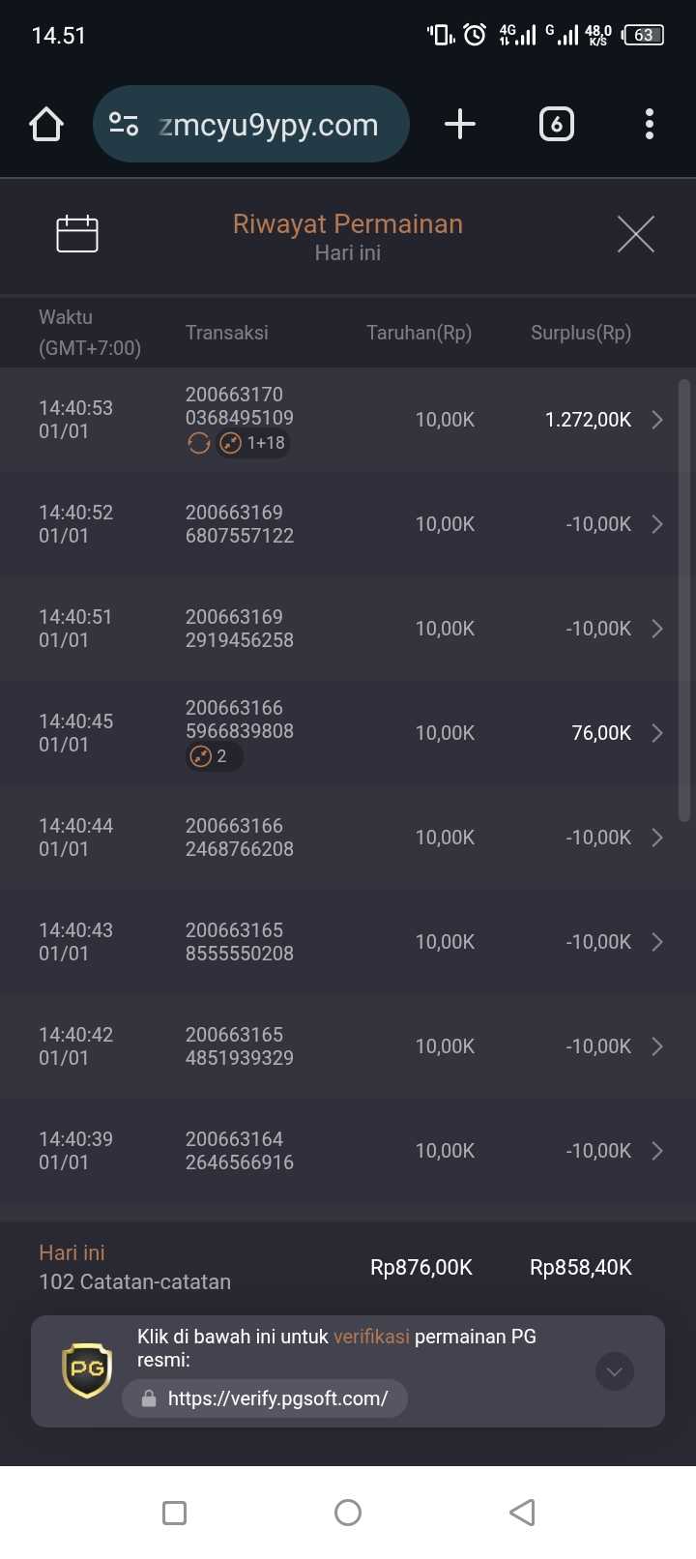Screen dimensions: 696x1559
Task: Expand details for the 14:40:52 transaction
Action: coord(657,524)
